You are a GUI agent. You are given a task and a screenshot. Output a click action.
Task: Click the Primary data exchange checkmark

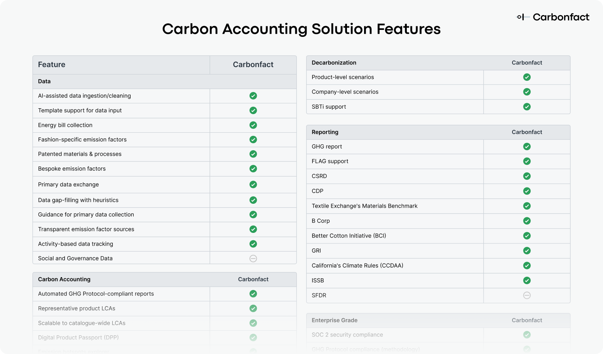point(253,184)
